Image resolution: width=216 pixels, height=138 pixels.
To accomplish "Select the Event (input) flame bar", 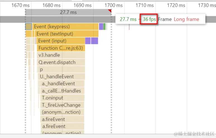I will point(61,41).
